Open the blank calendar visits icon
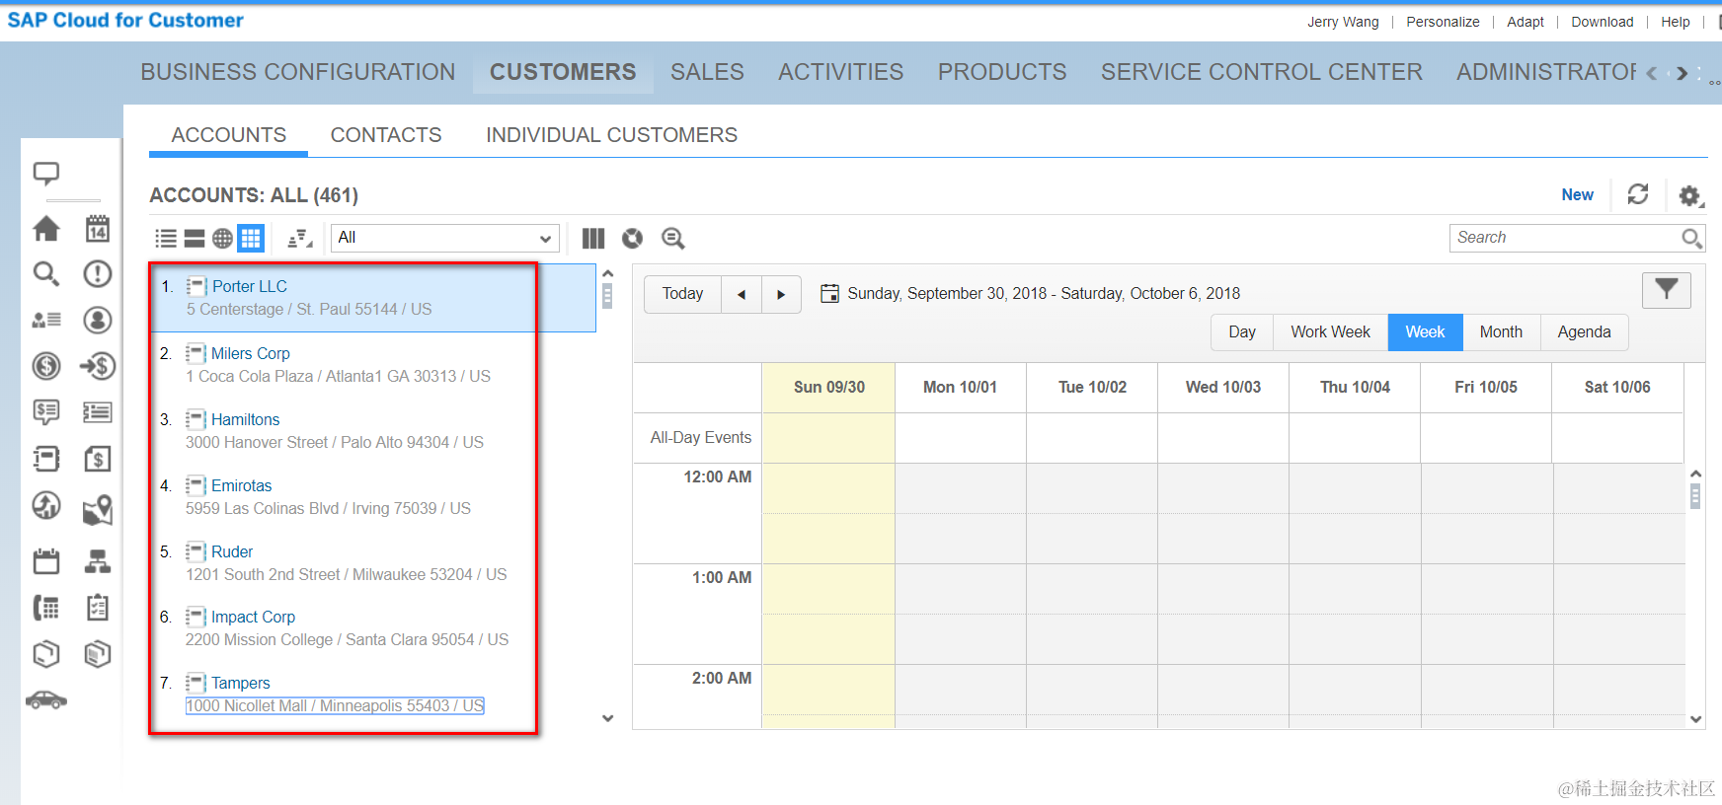Screen dimensions: 1722x805 tap(46, 561)
